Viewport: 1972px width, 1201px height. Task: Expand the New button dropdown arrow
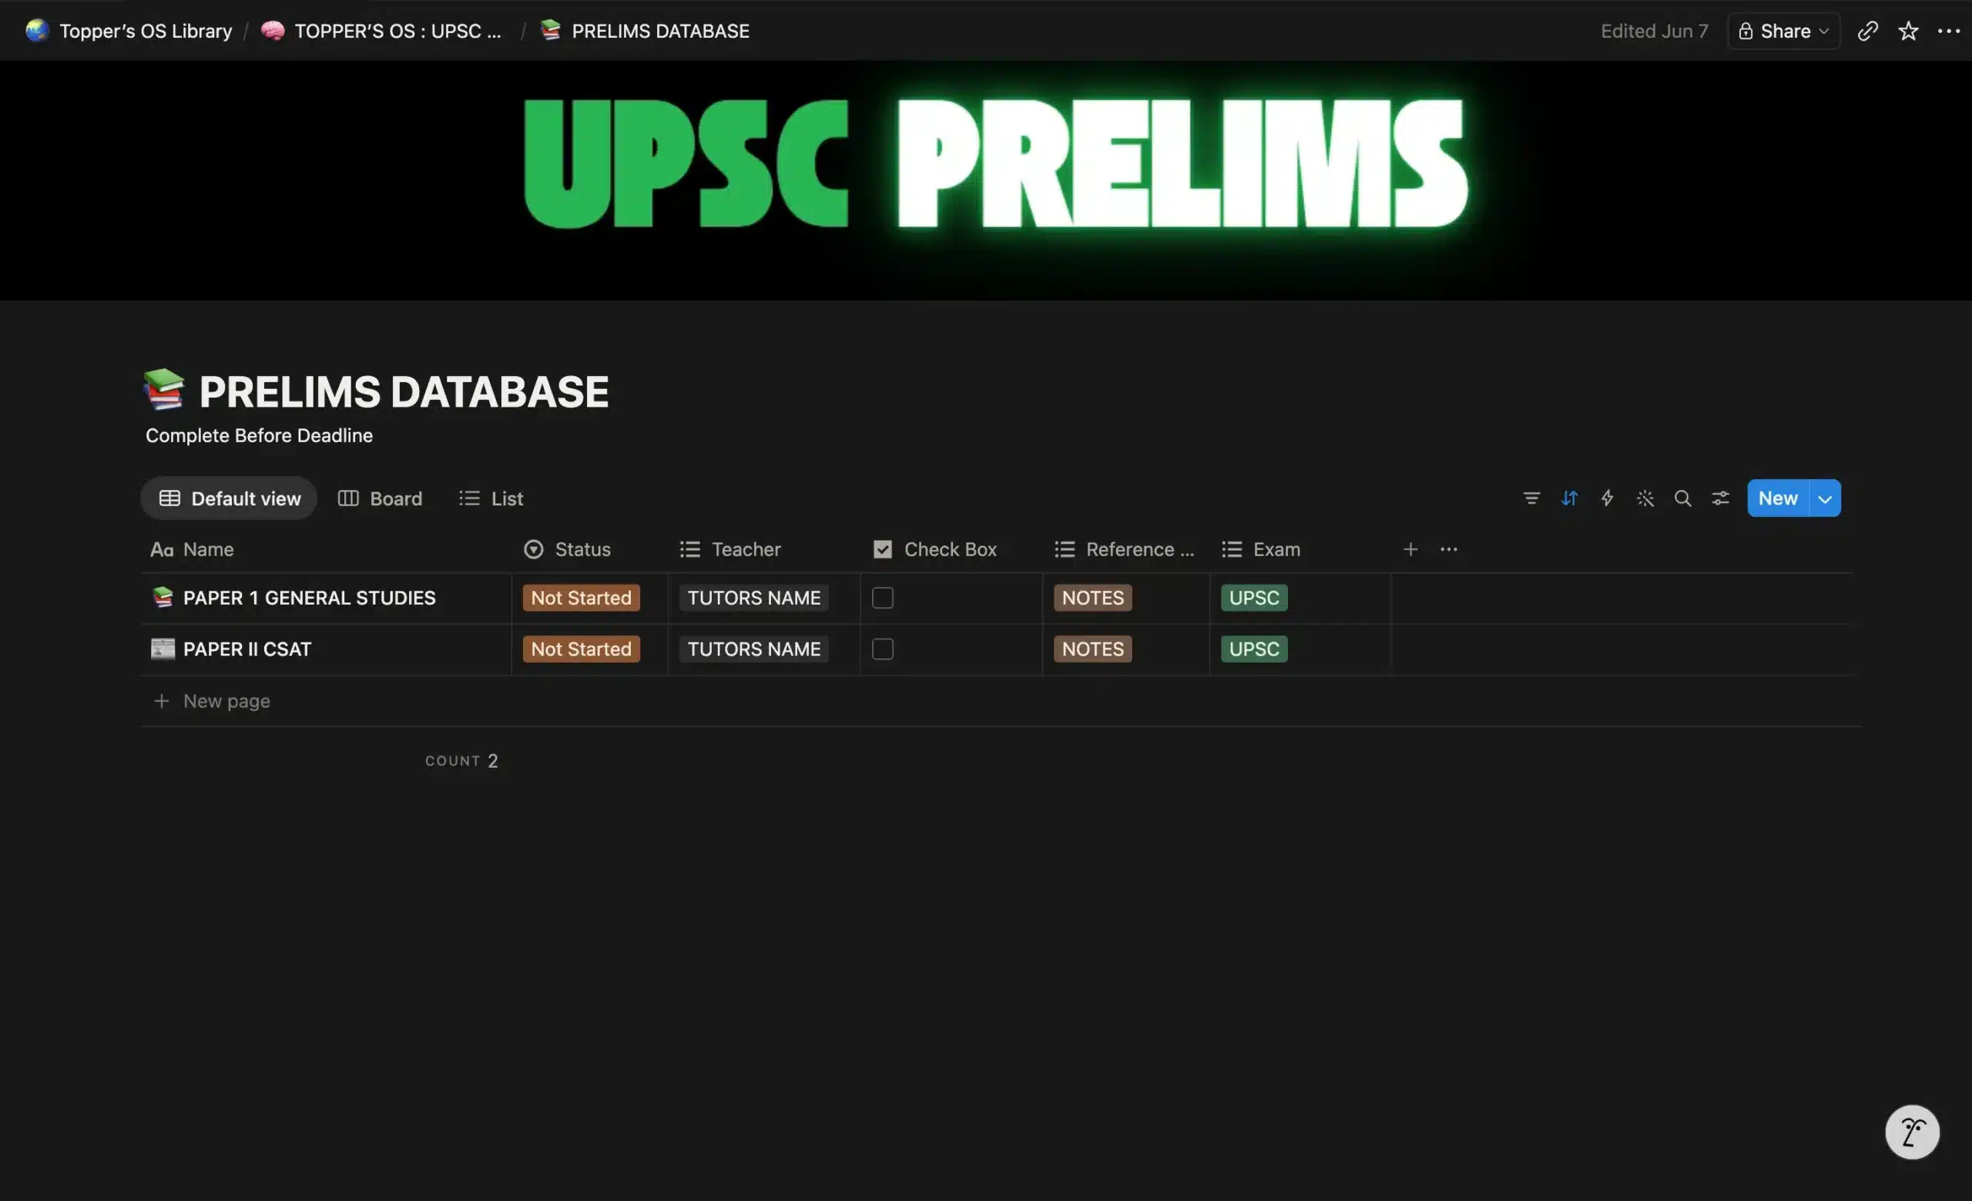click(x=1825, y=498)
